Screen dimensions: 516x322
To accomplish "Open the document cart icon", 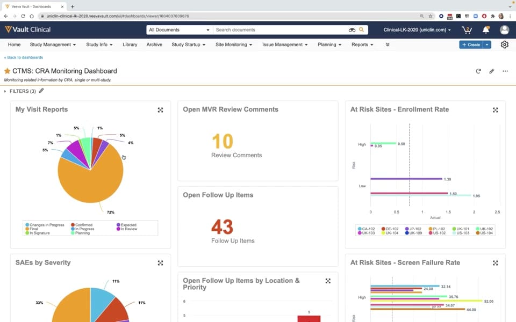I will pos(467,30).
